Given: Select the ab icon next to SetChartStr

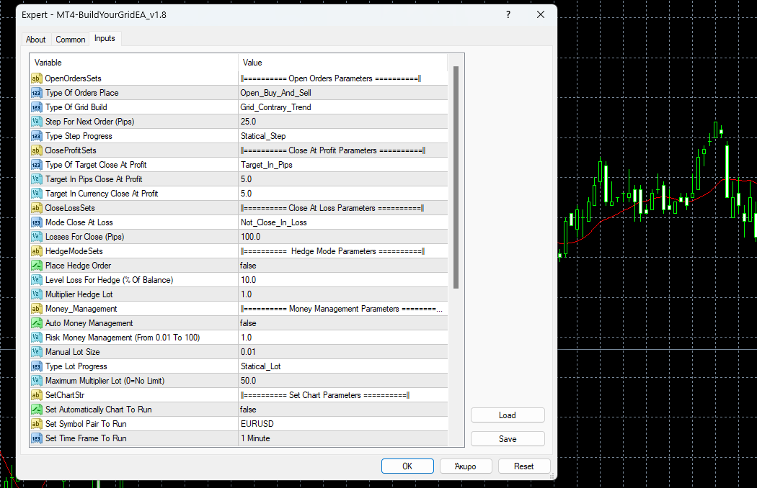Looking at the screenshot, I should click(36, 395).
